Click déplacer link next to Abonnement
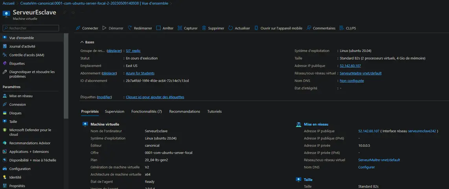 (x=109, y=73)
